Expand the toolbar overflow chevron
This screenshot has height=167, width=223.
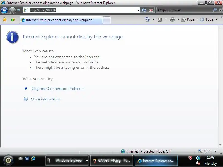click(x=220, y=17)
